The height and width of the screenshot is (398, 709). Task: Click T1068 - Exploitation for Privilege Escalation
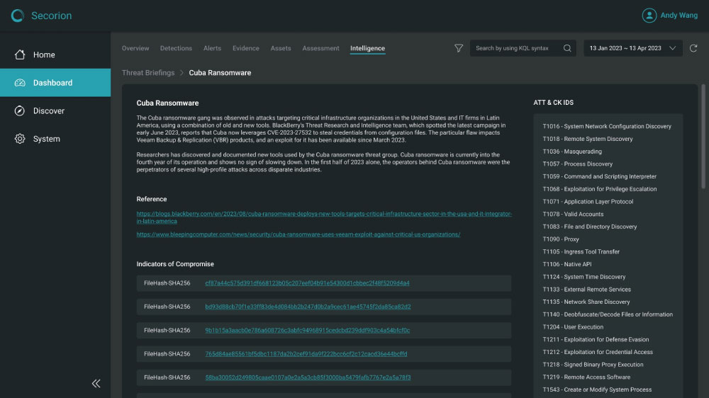[x=600, y=189]
